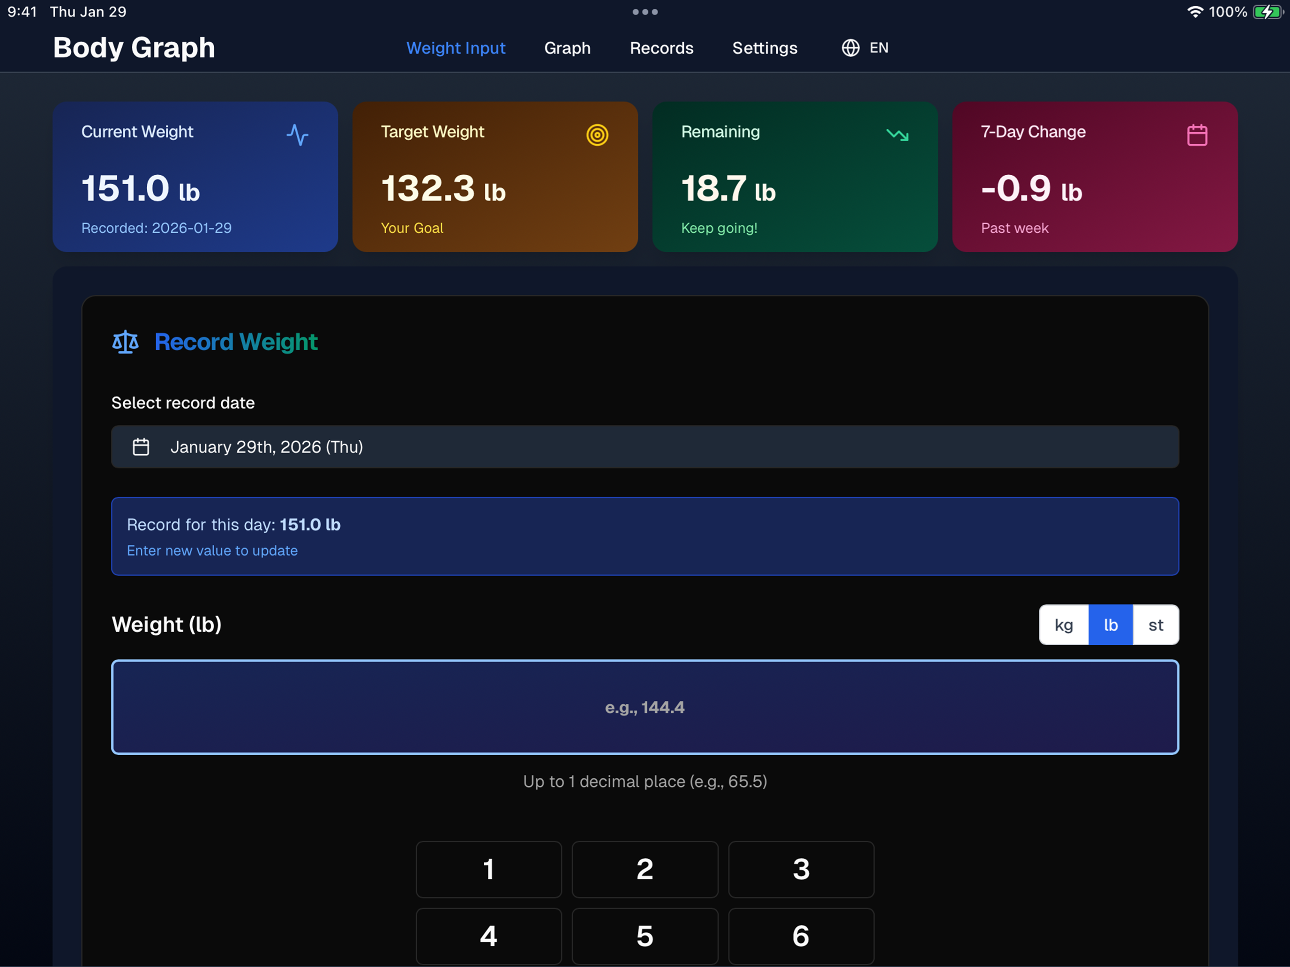Go to the Settings tab
The width and height of the screenshot is (1290, 967).
(765, 48)
